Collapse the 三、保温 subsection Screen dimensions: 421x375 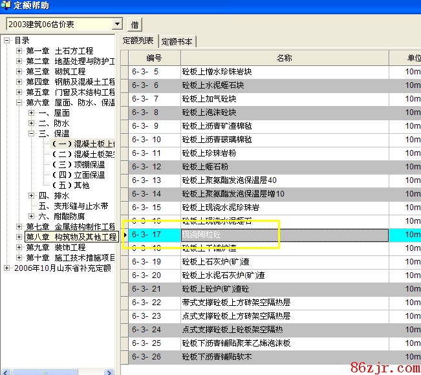tap(31, 134)
